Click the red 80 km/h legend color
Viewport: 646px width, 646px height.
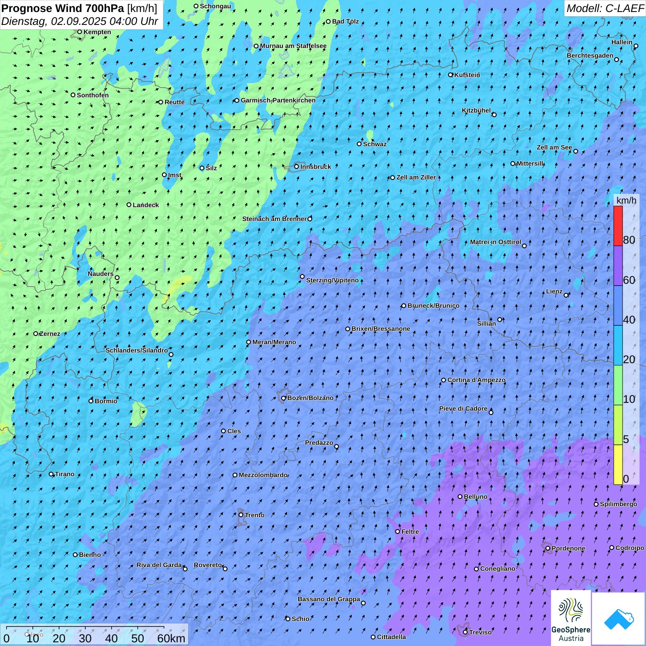click(618, 226)
